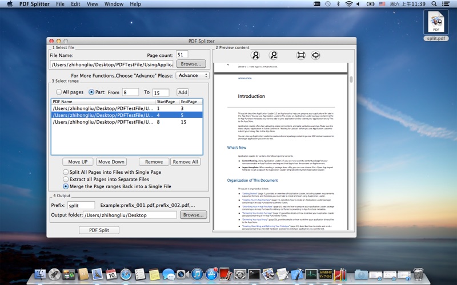Open the Edit menu
This screenshot has width=457, height=285.
75,4
